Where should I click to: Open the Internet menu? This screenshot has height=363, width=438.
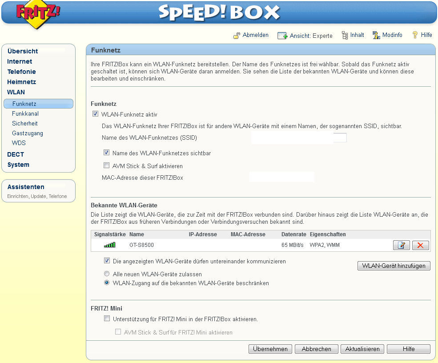pos(20,61)
